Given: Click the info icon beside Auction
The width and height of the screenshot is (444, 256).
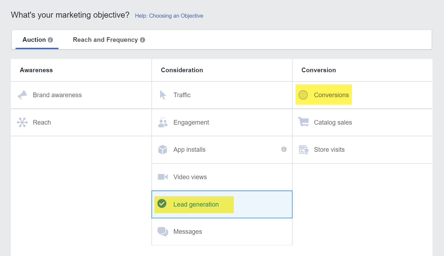Looking at the screenshot, I should 50,40.
